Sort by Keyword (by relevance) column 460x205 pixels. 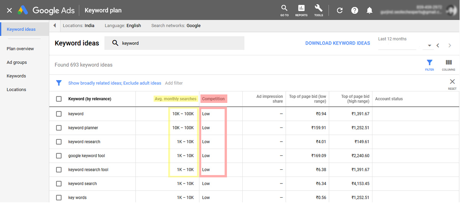click(89, 99)
